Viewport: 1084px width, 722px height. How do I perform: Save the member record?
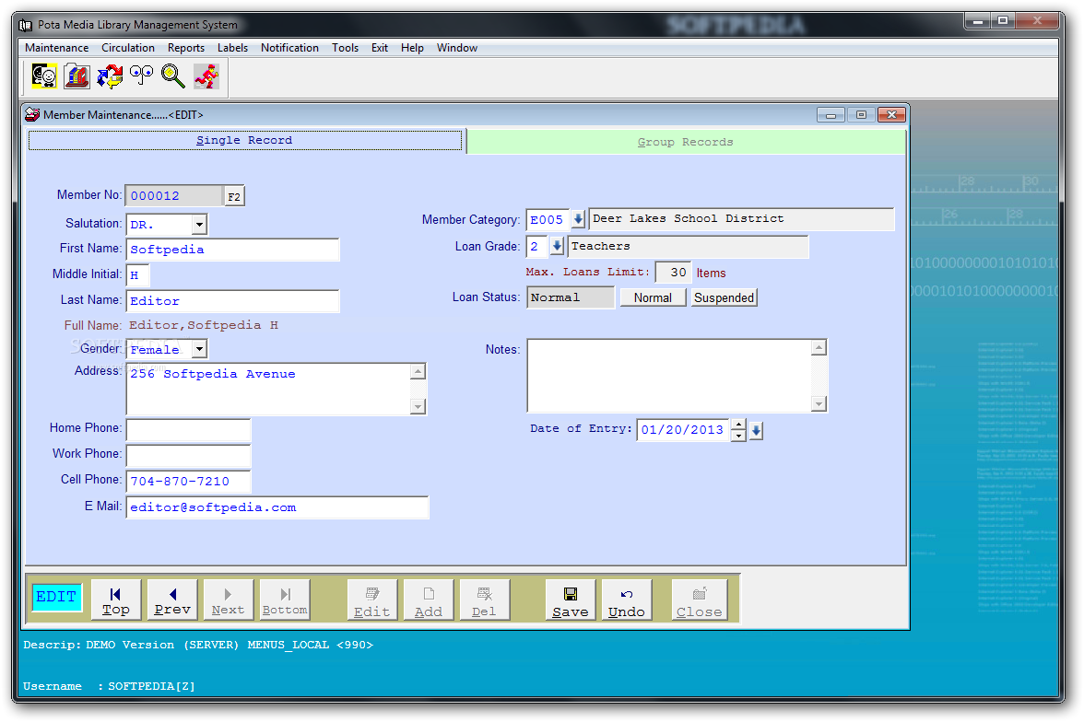(x=571, y=600)
